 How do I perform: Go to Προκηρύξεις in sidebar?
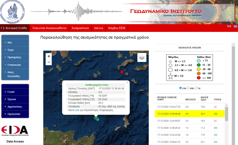[x=14, y=57]
